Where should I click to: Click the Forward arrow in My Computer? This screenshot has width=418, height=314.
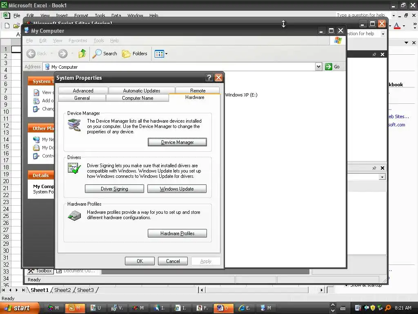[63, 54]
